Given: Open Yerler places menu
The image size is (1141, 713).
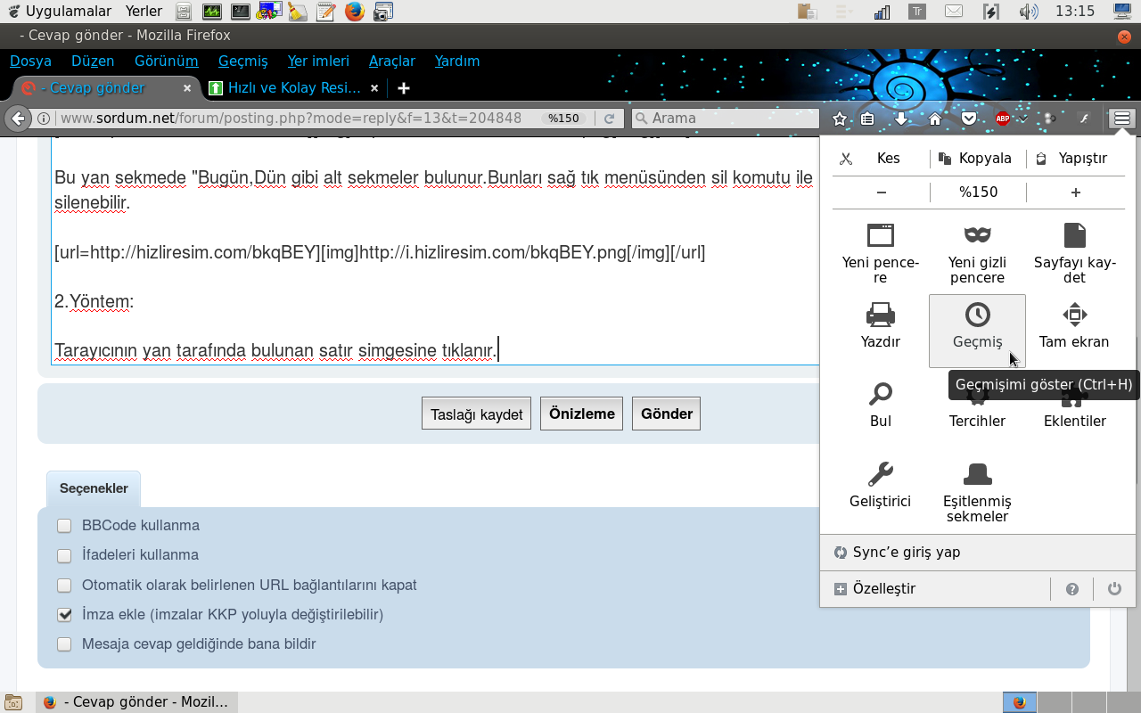Looking at the screenshot, I should point(144,12).
